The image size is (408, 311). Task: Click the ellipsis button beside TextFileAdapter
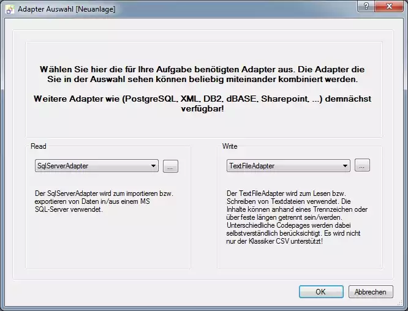tap(362, 166)
